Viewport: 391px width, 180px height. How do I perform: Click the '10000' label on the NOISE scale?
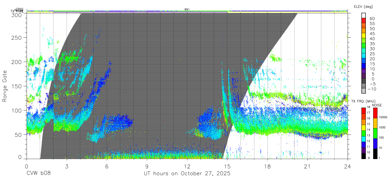[x=383, y=117]
